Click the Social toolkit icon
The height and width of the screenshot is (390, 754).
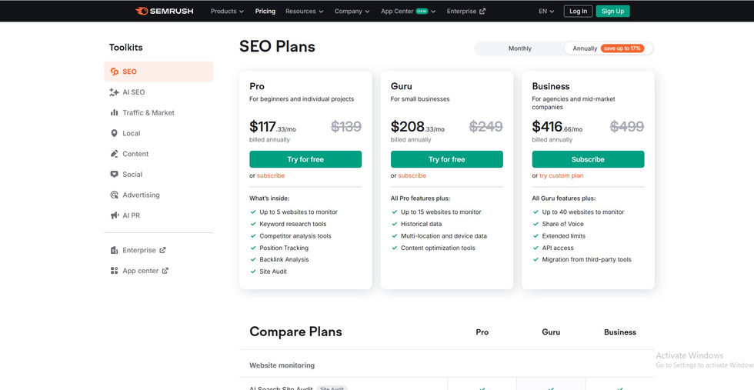point(115,175)
